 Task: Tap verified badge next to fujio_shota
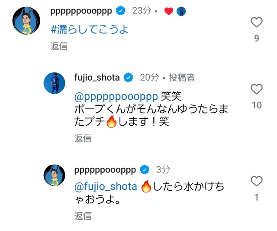pyautogui.click(x=128, y=78)
